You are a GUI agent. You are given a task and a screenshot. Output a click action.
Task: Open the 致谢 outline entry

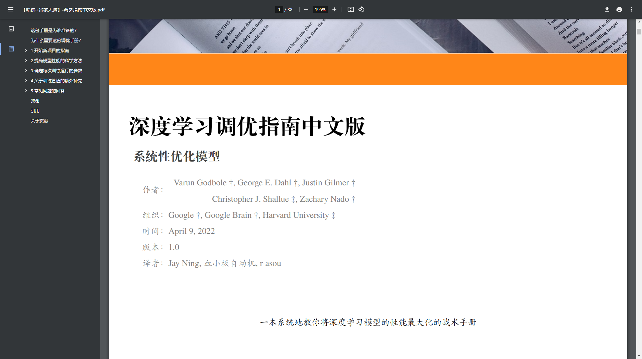click(x=35, y=101)
